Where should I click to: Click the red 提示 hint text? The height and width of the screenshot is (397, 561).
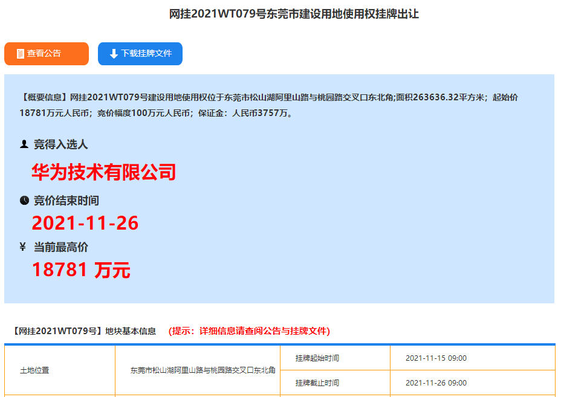coord(249,331)
